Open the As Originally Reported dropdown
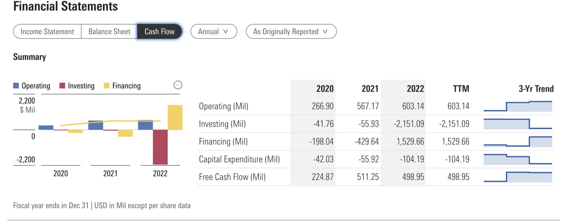 291,32
